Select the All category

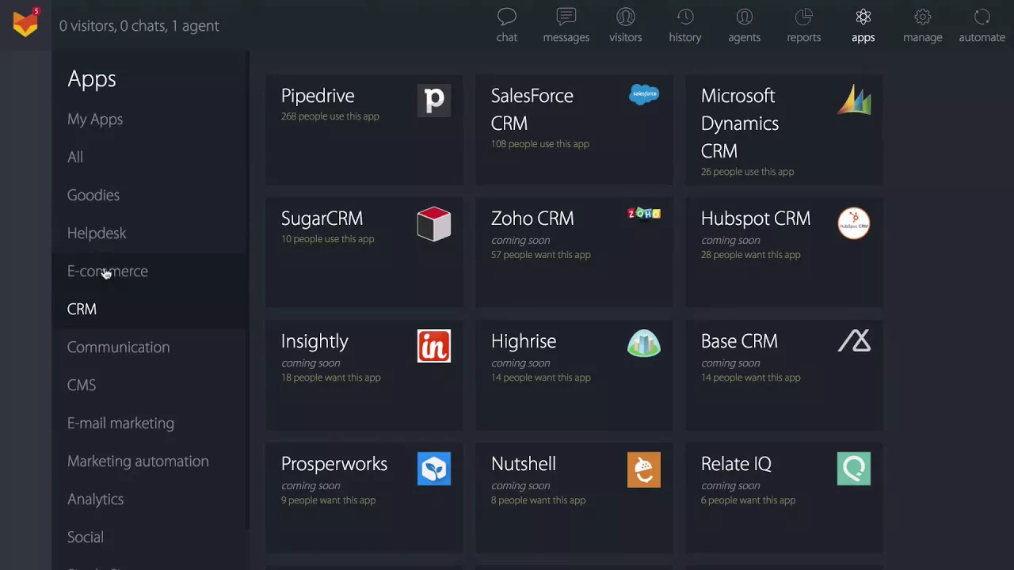click(x=75, y=157)
